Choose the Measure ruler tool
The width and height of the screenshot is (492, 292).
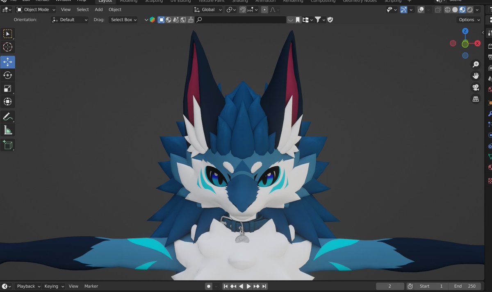coord(8,130)
